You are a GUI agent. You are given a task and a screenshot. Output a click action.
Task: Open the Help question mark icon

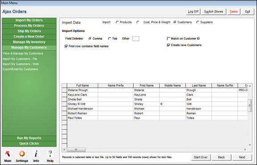[x=50, y=154]
